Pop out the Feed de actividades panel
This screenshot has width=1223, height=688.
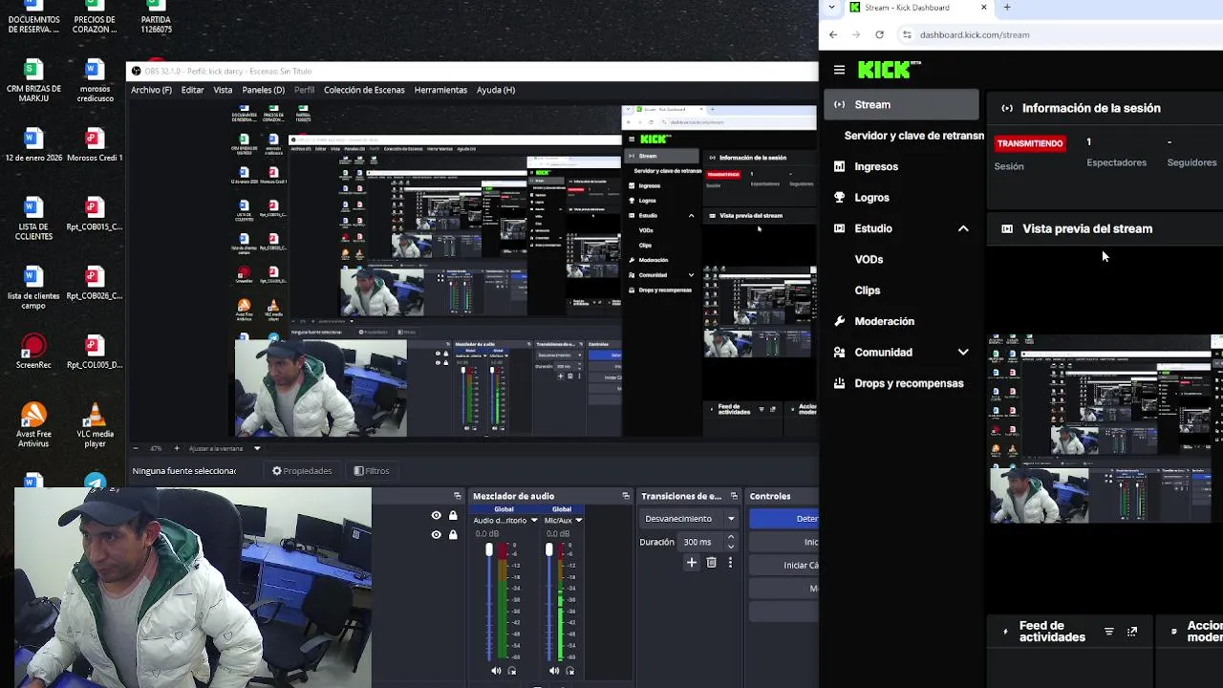pos(1132,632)
